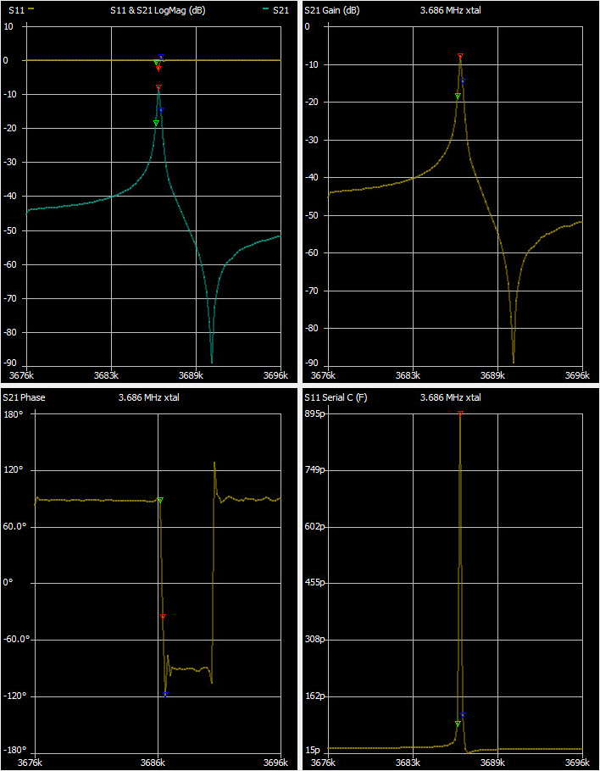Choose blue marker in S11 Serial C chart

(x=463, y=714)
